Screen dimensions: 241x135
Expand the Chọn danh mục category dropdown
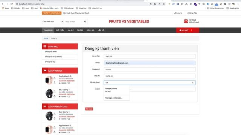(53, 22)
